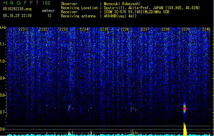Click the HROFFT title text
This screenshot has height=136, width=214.
coord(21,3)
